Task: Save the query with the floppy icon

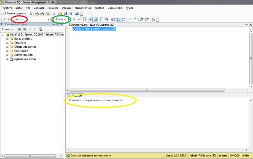Action: 65,14
